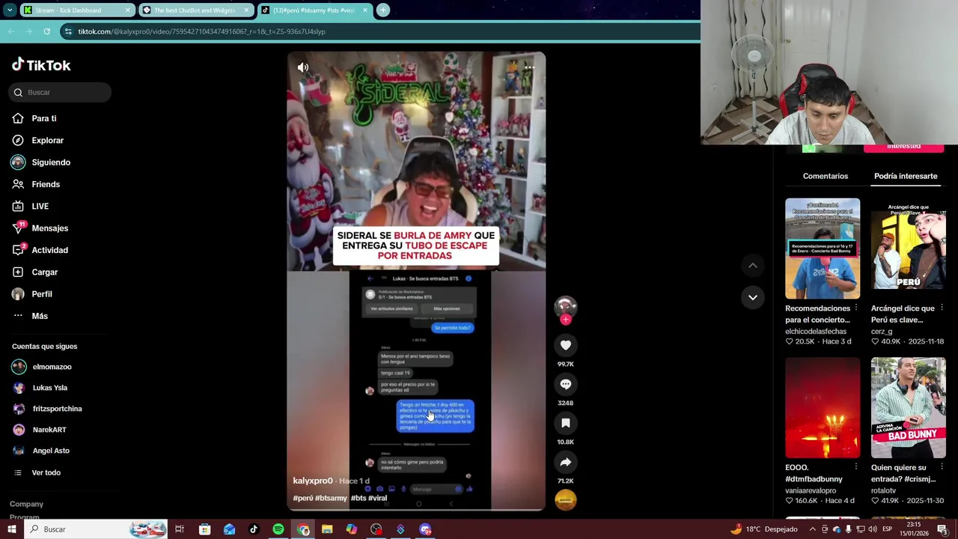Click the #btsarmy hashtag
Image resolution: width=958 pixels, height=539 pixels.
pyautogui.click(x=331, y=498)
